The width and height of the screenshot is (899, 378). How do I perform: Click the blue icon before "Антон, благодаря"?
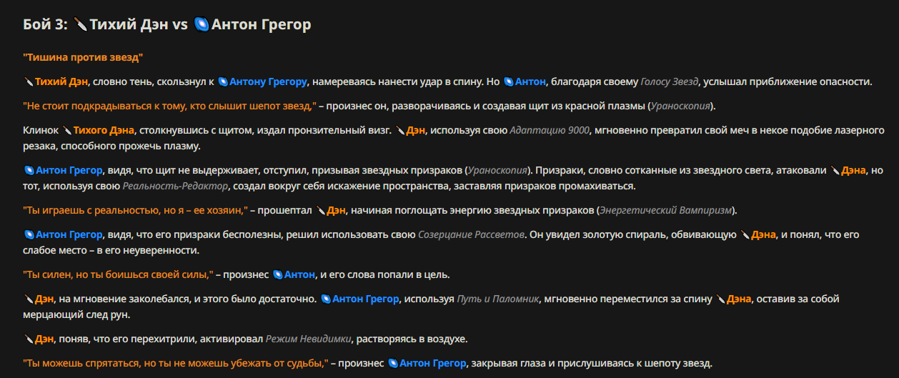coord(509,81)
